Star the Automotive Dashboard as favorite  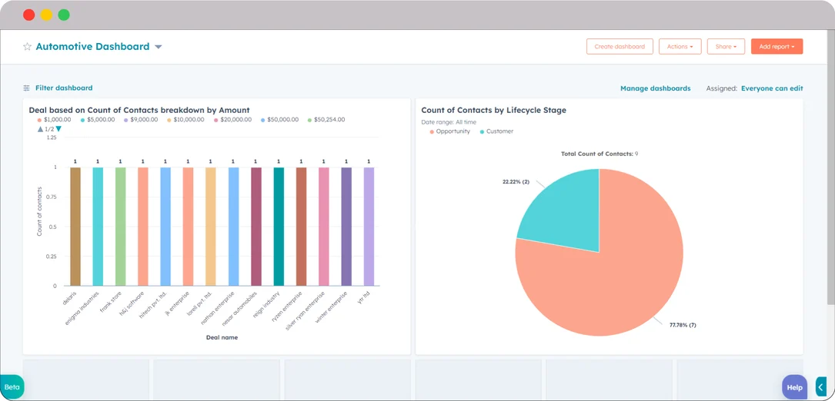click(27, 47)
